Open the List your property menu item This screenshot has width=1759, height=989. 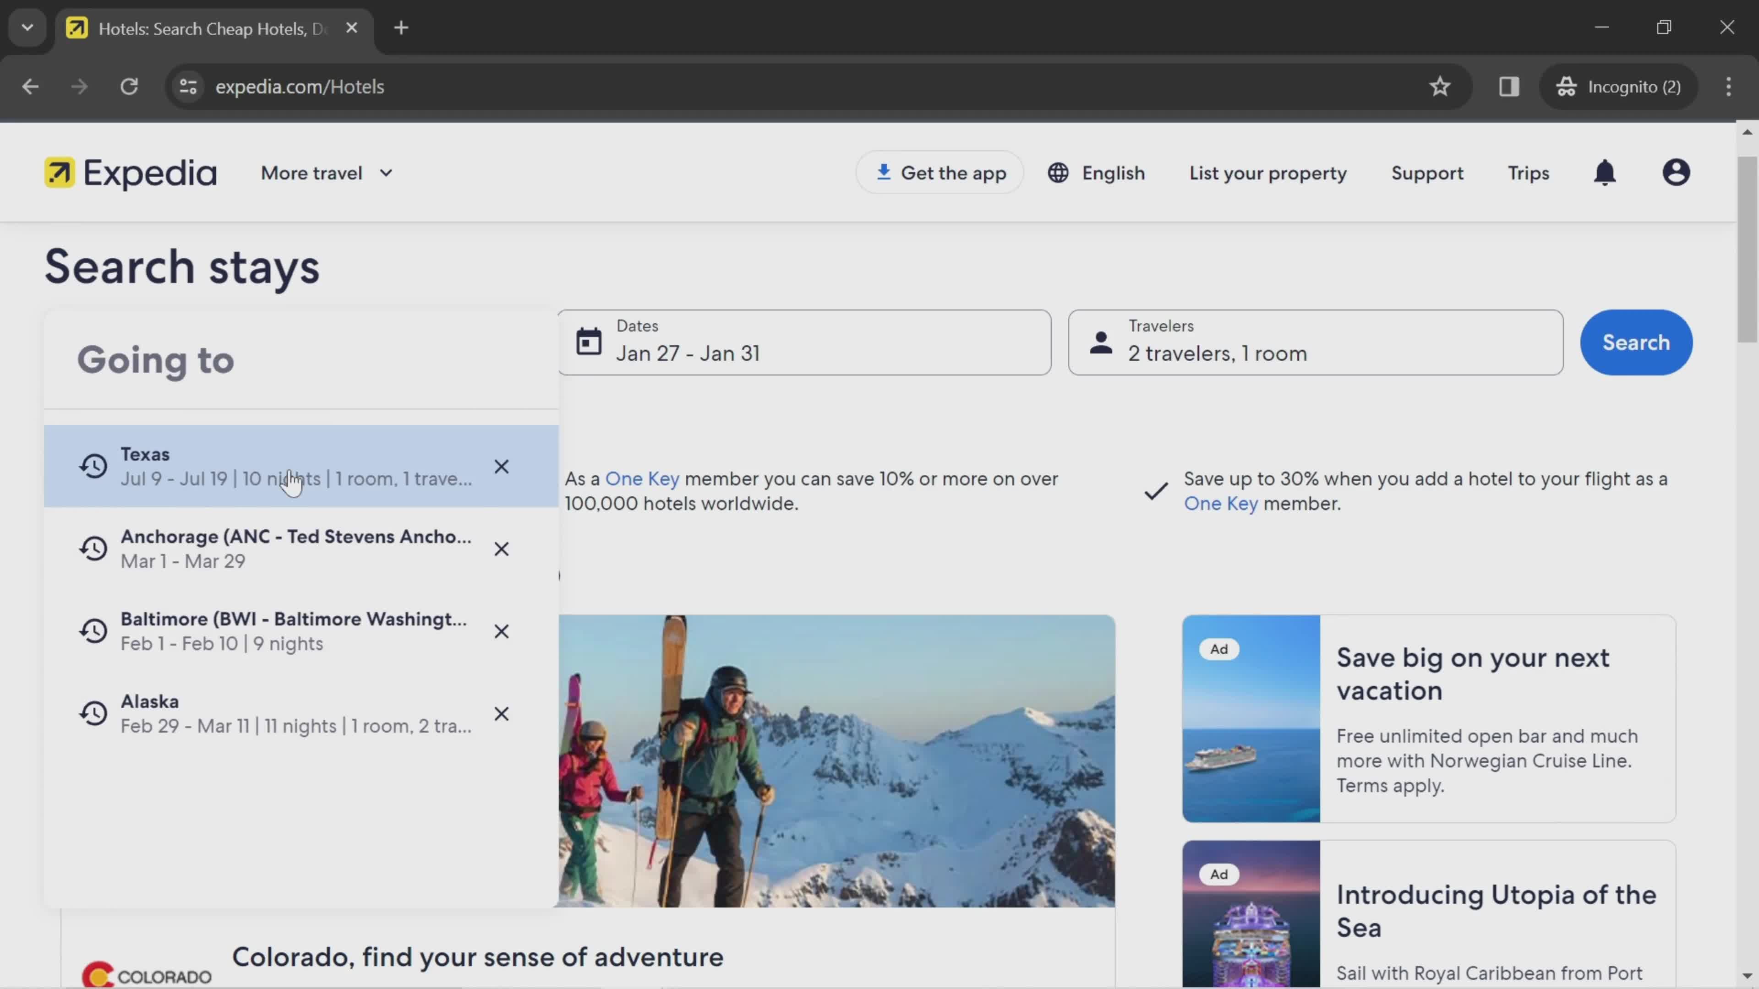1267,173
